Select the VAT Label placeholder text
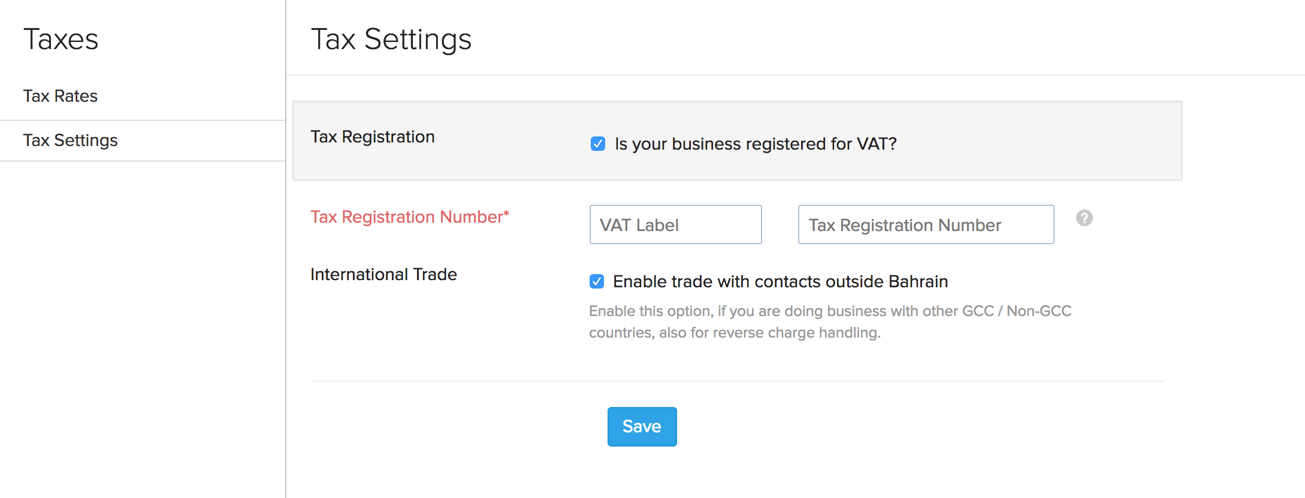The width and height of the screenshot is (1305, 498). pos(637,224)
